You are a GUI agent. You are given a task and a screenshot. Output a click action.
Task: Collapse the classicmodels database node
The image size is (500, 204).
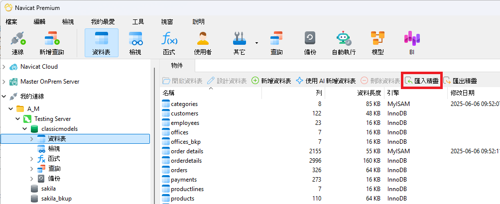pos(25,129)
